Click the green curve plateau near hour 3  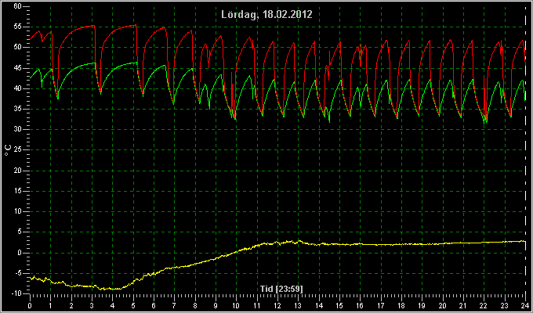tap(92, 63)
